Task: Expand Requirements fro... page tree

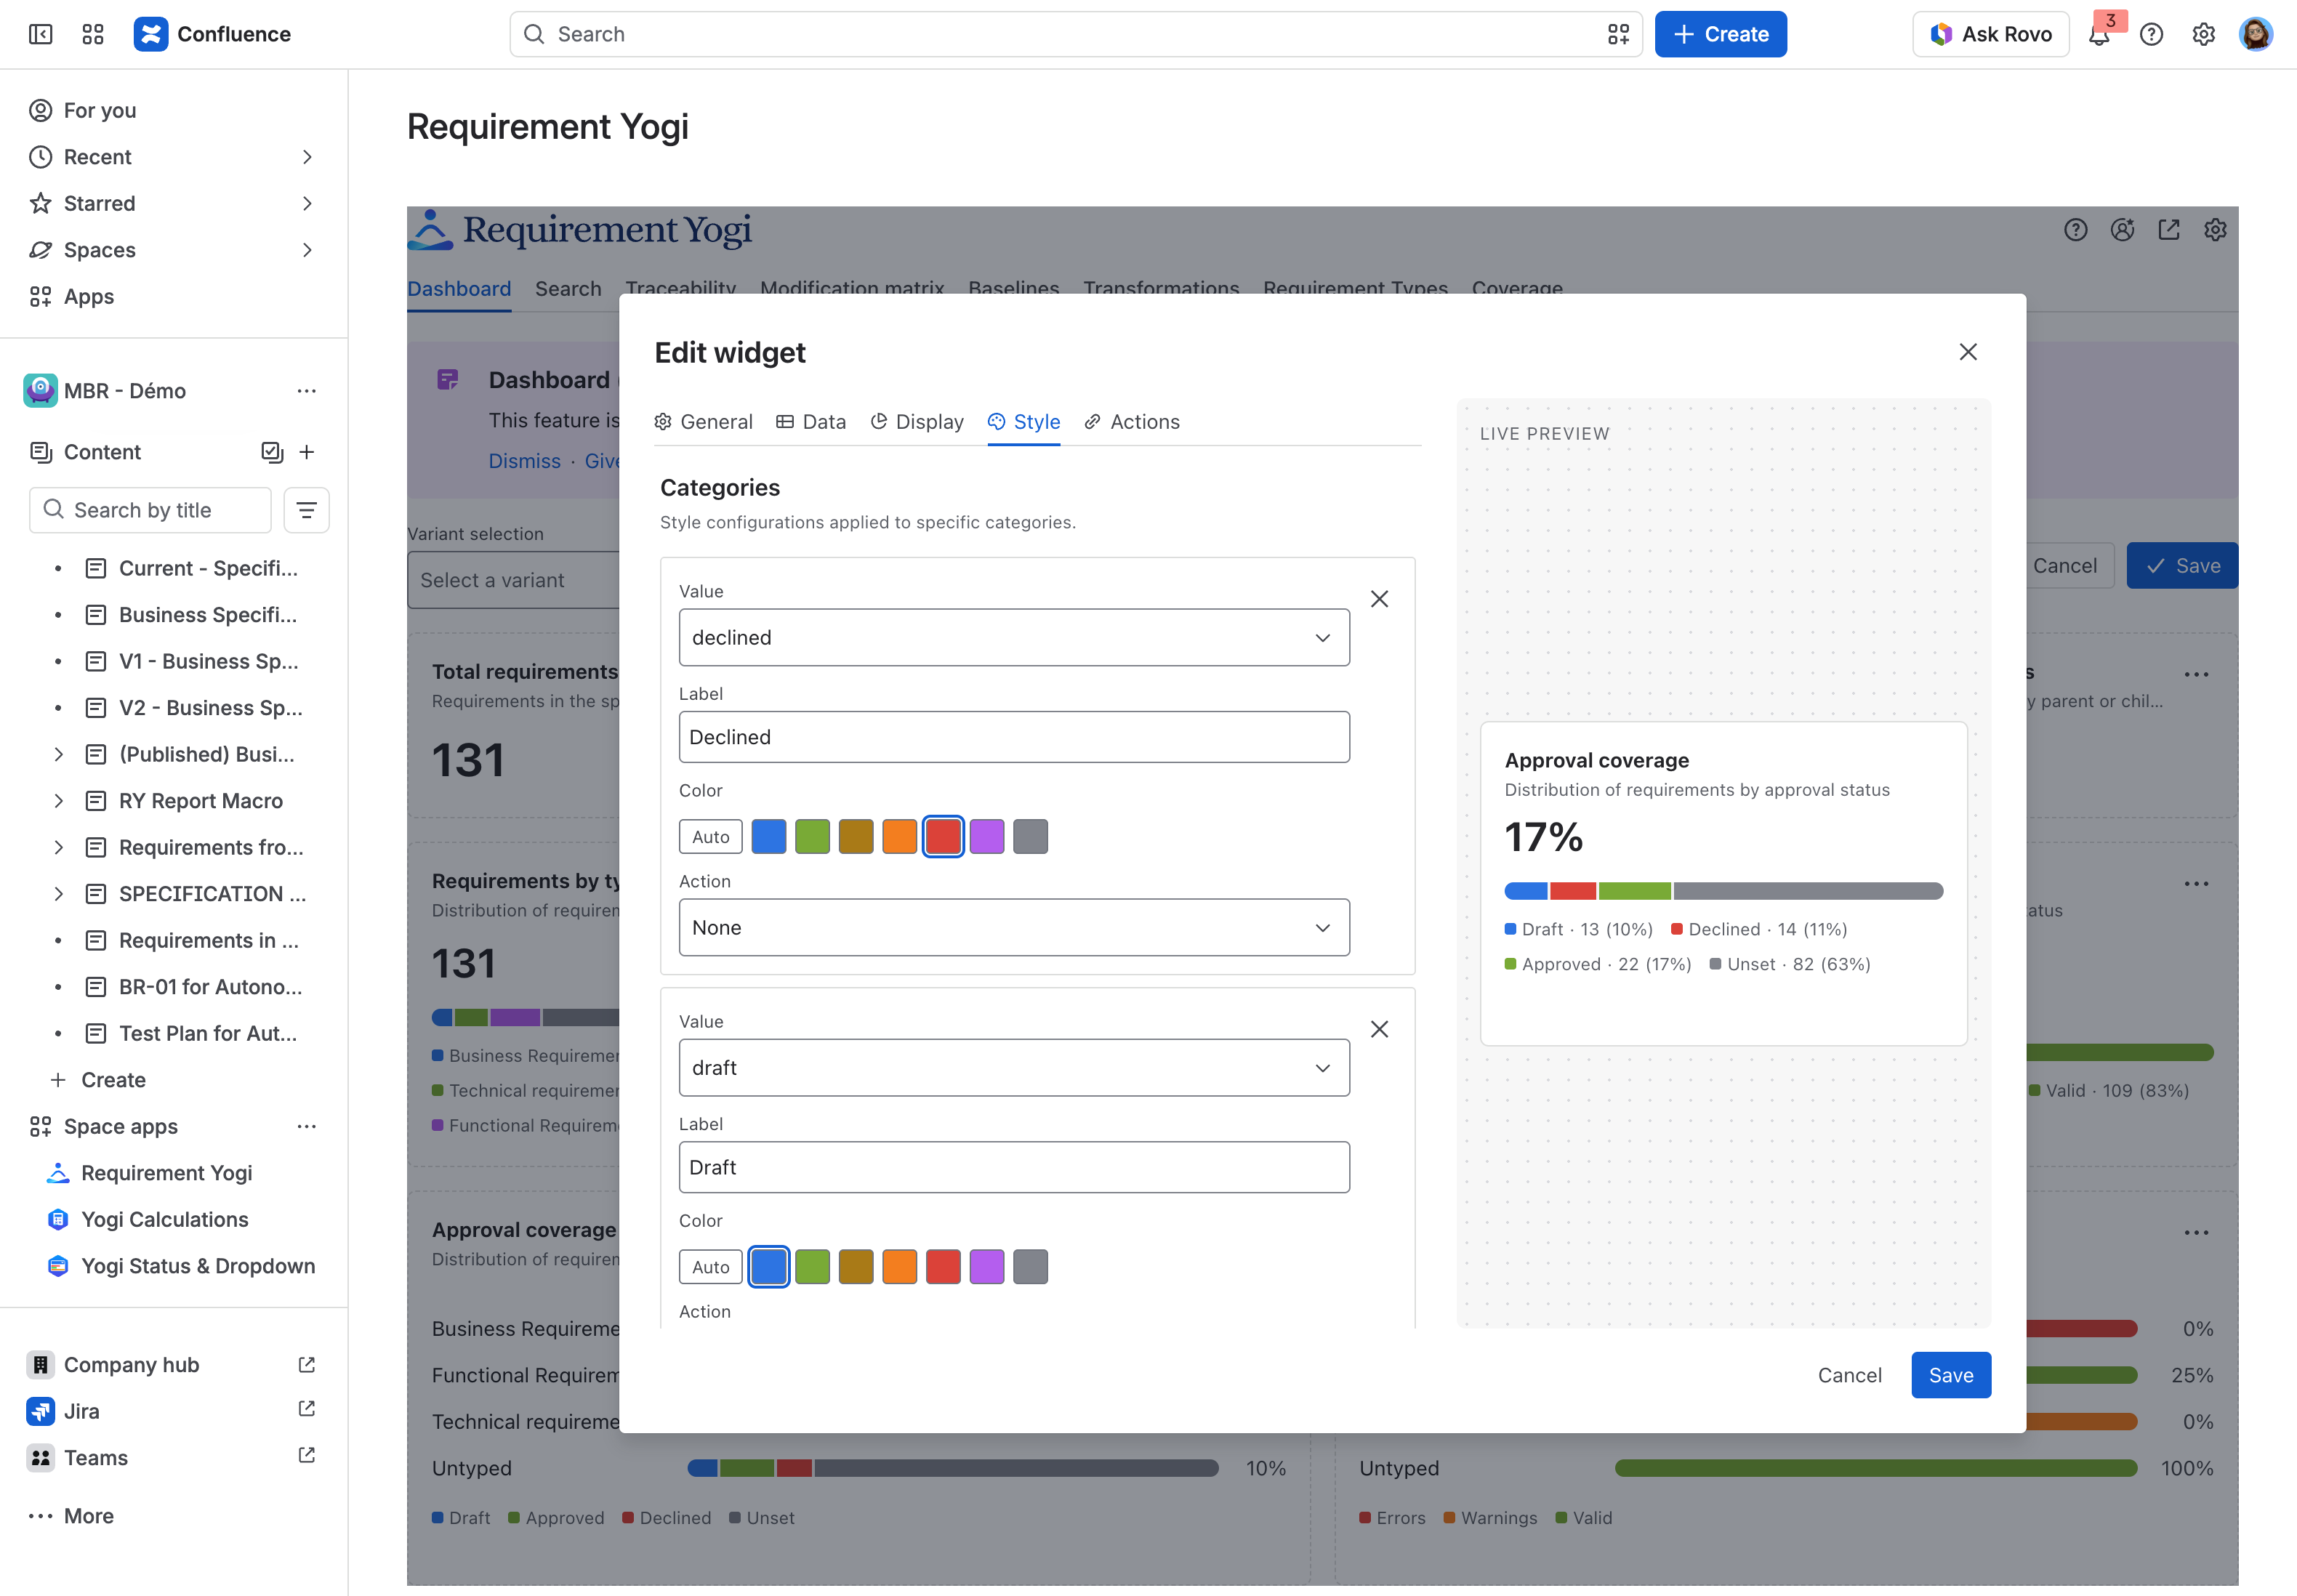Action: click(58, 847)
